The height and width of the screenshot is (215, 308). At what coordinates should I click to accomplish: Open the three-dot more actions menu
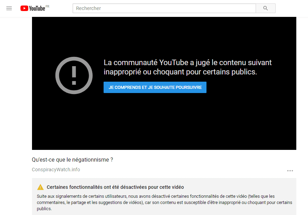pos(290,171)
